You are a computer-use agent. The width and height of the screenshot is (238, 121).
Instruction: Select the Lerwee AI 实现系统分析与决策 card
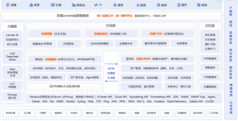coord(12,39)
